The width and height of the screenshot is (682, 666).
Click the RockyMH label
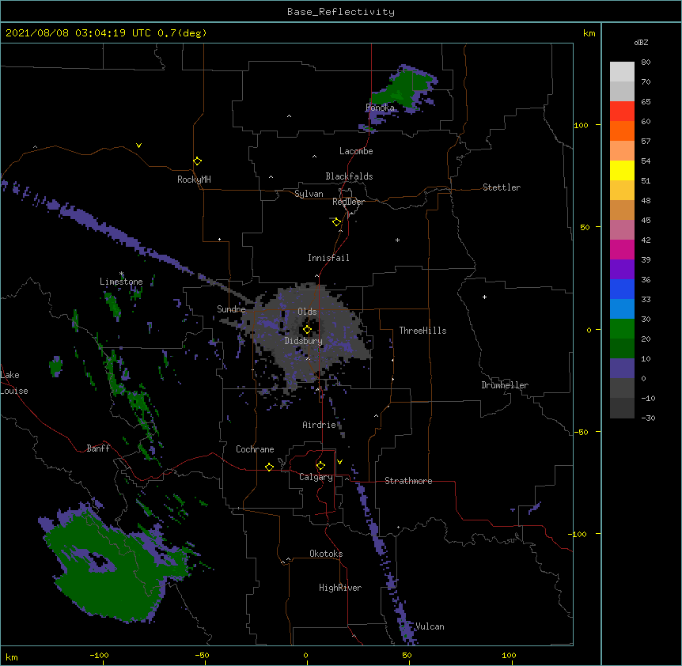(194, 180)
